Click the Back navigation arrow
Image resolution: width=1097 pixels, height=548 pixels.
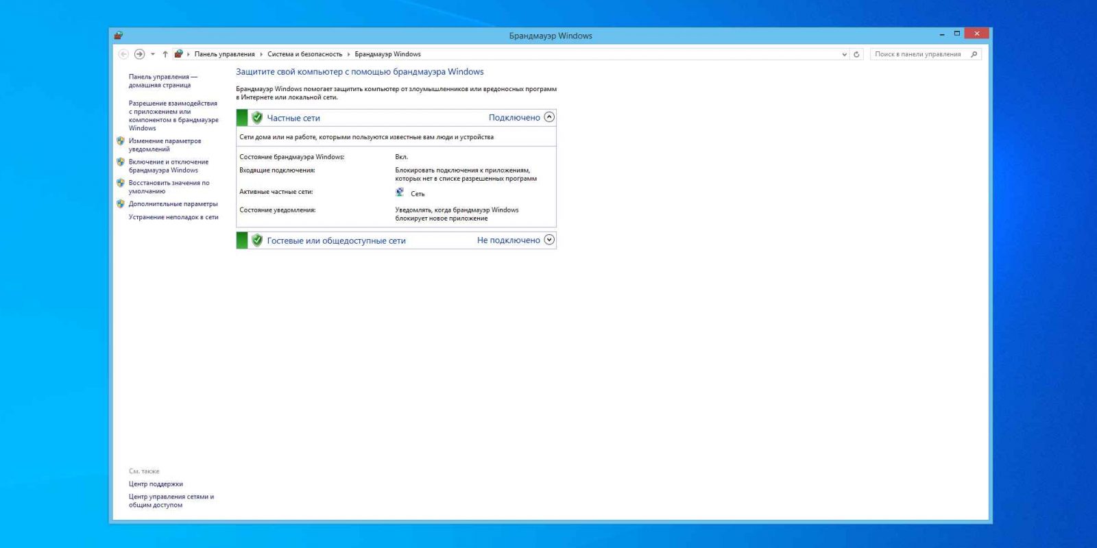[x=123, y=54]
